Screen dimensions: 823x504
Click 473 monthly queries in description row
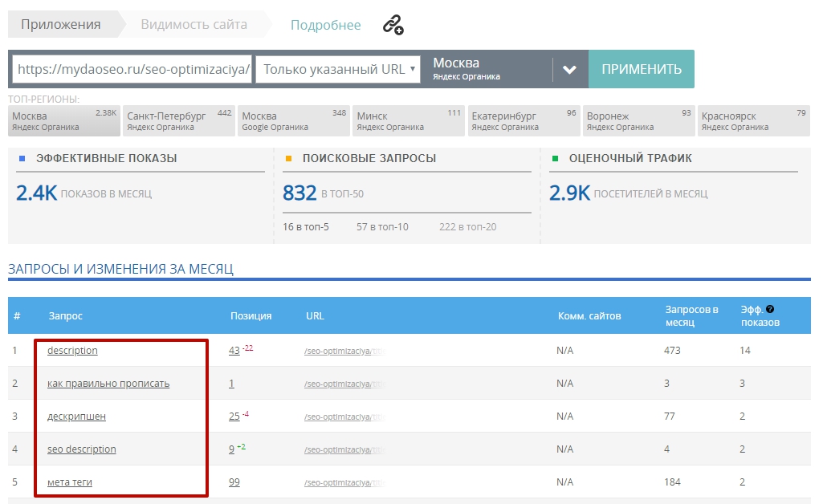click(x=672, y=351)
